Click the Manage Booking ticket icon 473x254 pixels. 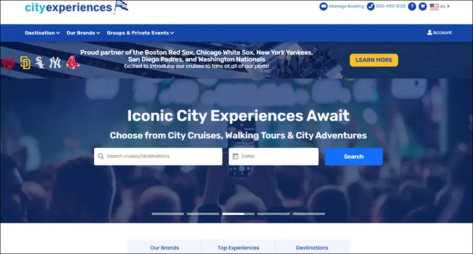tap(323, 6)
